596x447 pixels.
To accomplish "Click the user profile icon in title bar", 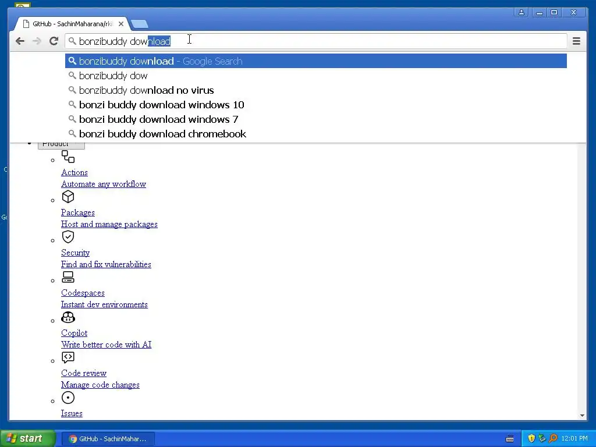I will coord(521,13).
